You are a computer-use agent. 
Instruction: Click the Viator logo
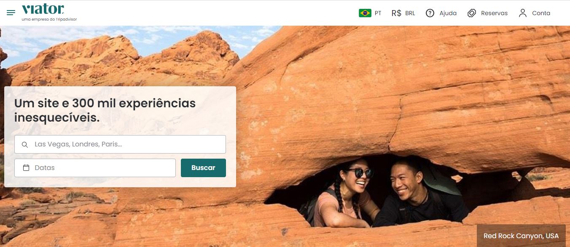coord(43,9)
